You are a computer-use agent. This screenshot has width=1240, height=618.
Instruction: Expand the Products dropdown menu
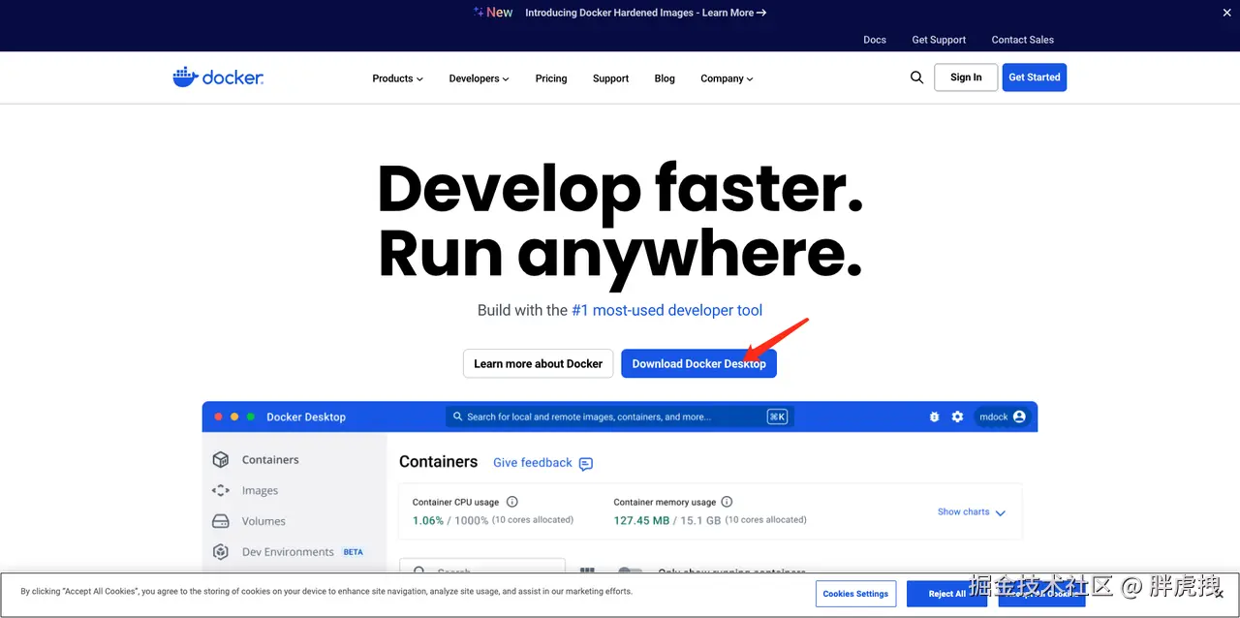point(397,78)
